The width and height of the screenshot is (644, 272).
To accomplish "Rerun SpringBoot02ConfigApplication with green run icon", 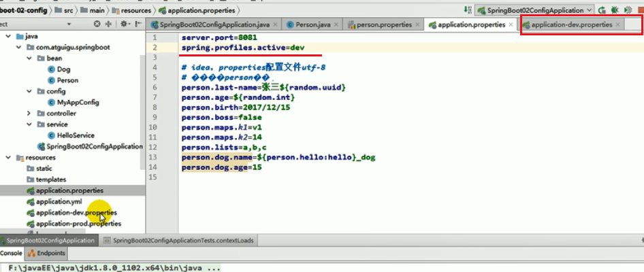I will 602,10.
